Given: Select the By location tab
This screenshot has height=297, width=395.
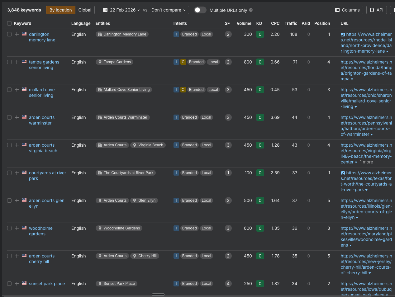Looking at the screenshot, I should tap(60, 10).
